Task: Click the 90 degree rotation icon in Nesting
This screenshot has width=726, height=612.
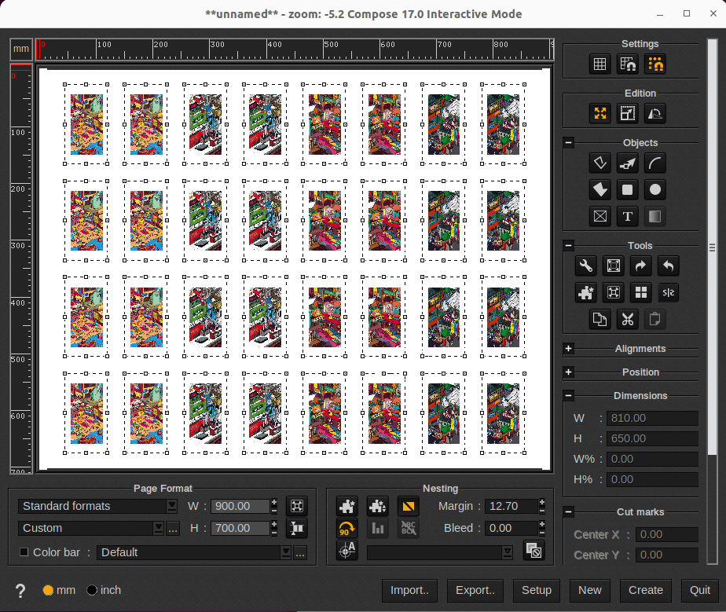Action: pyautogui.click(x=346, y=529)
